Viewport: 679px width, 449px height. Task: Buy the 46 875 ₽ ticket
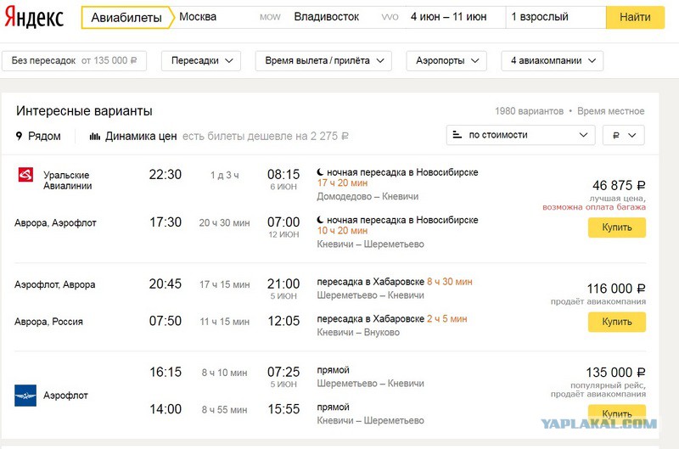pyautogui.click(x=617, y=227)
